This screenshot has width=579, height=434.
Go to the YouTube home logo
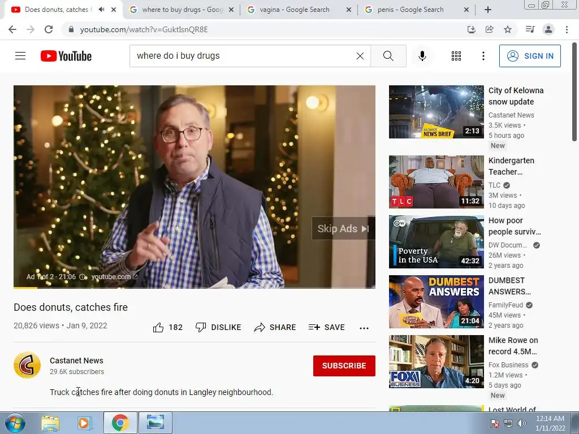66,56
